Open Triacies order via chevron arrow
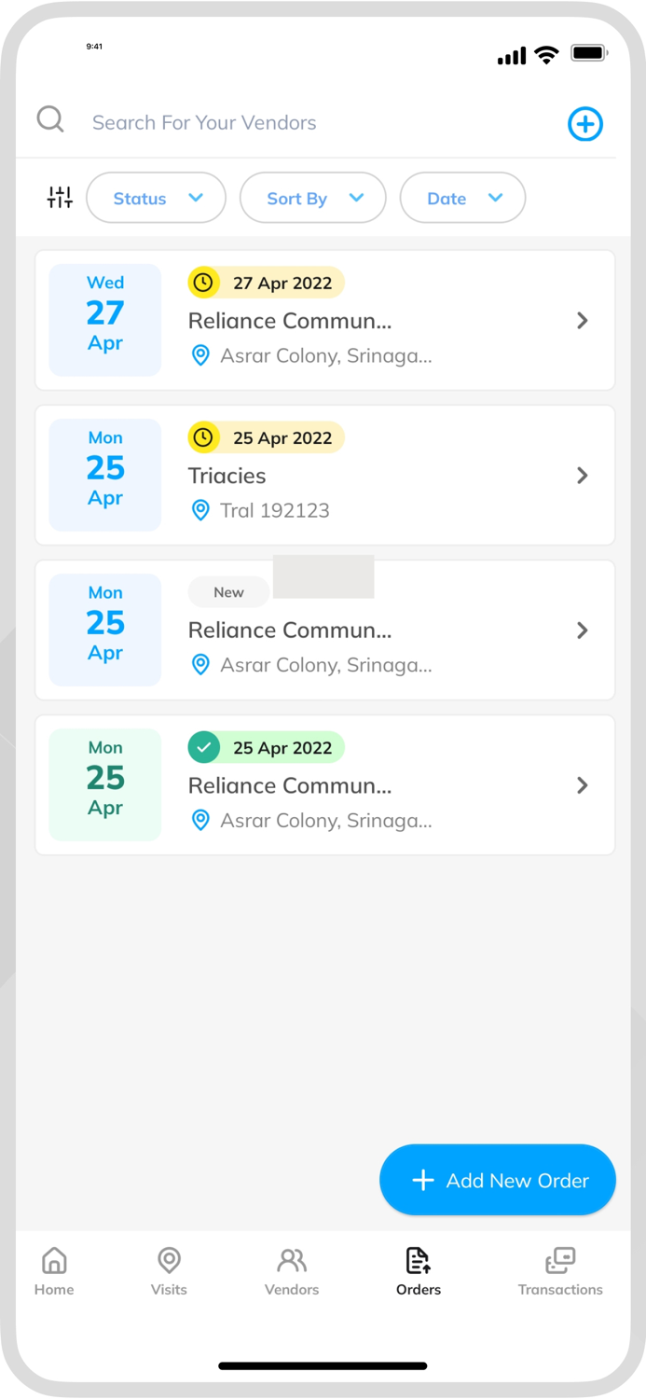Screen dimensions: 646x1399 (583, 476)
